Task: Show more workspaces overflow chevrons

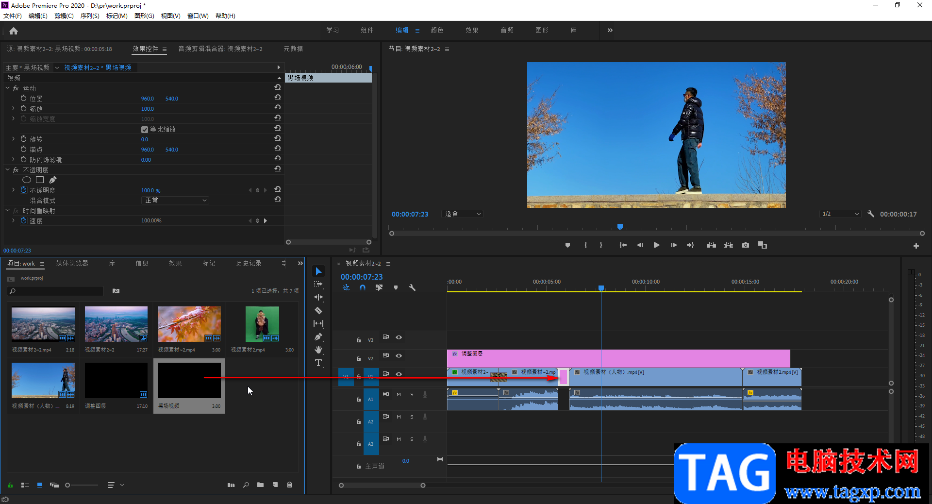Action: coord(610,30)
